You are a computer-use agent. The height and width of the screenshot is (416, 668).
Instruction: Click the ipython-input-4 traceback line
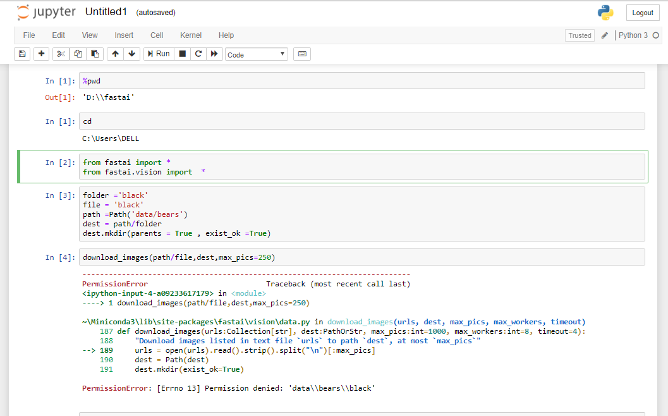174,293
